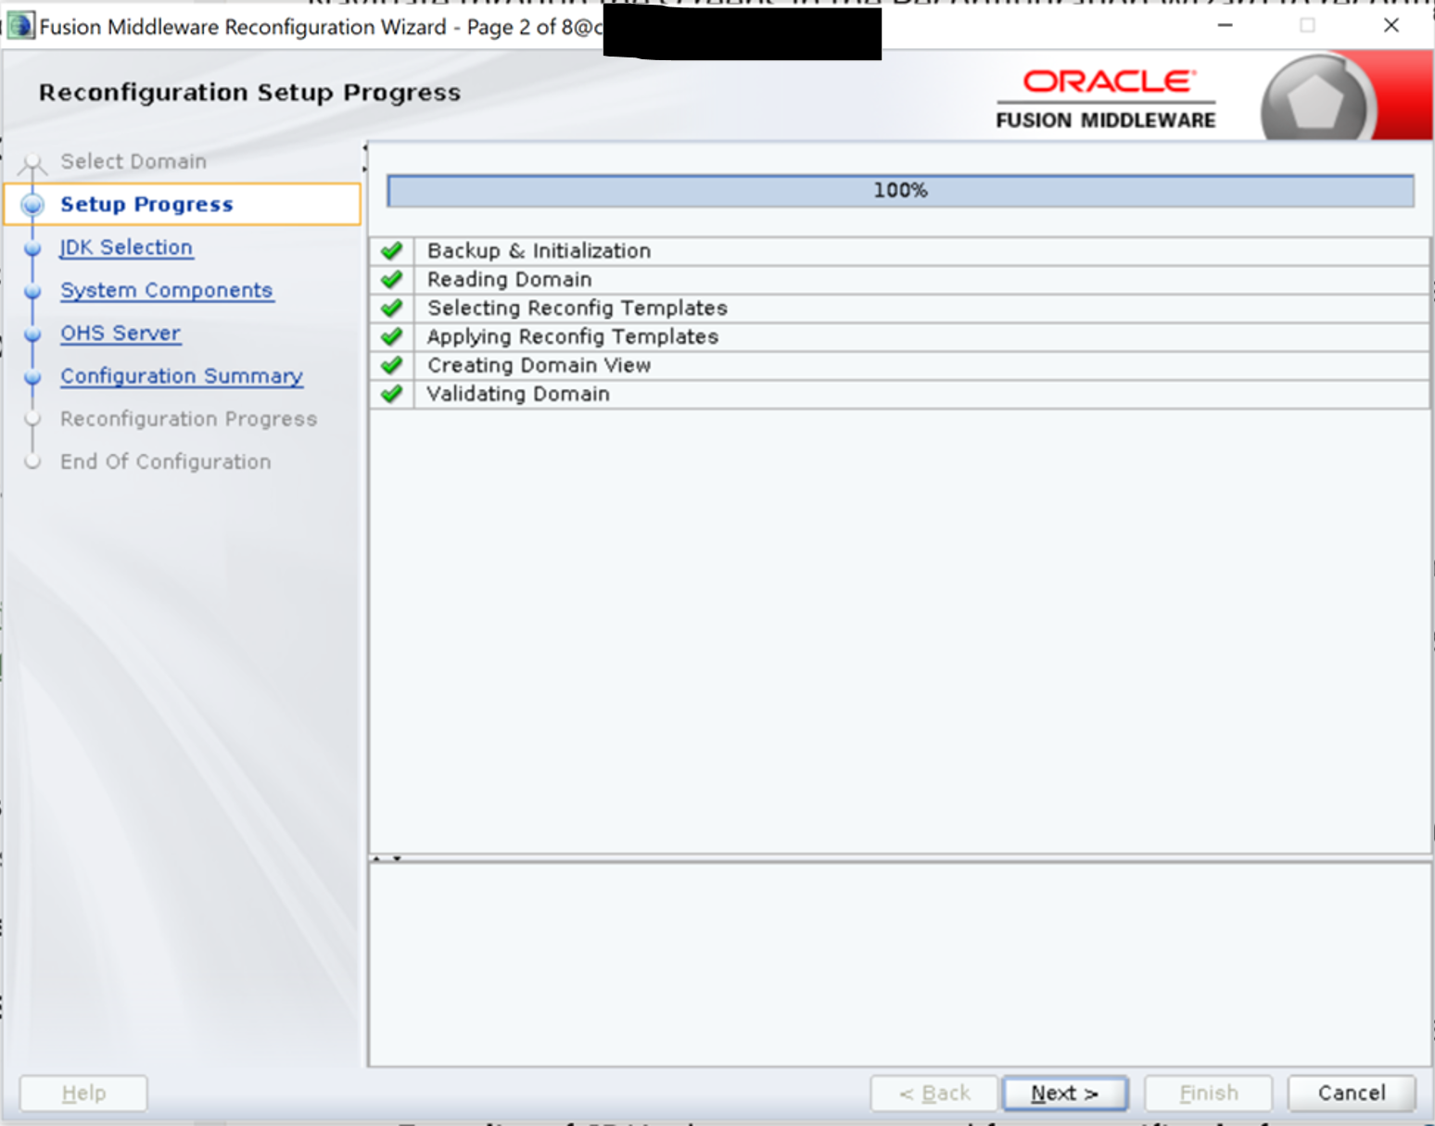This screenshot has height=1126, width=1435.
Task: Click the green checkmark beside Creating Domain View
Action: click(x=392, y=365)
